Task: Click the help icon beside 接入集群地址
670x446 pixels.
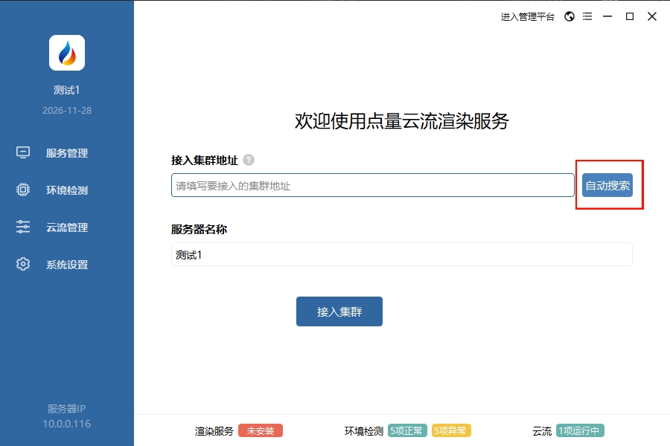Action: point(249,160)
